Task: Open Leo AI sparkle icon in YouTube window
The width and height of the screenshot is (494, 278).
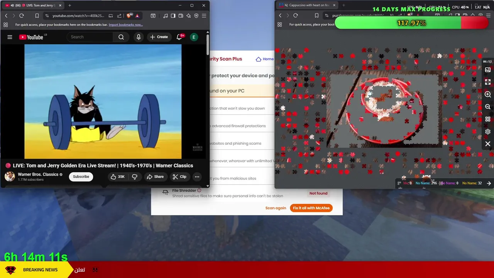Action: (x=189, y=16)
